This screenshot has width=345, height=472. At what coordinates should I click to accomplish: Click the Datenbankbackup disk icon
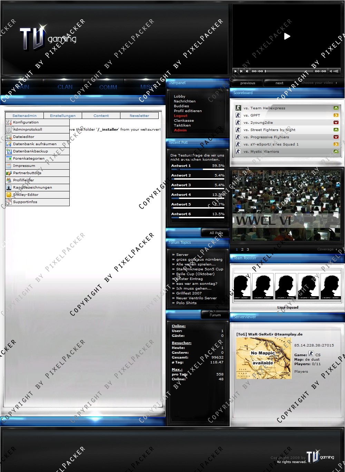pos(9,151)
